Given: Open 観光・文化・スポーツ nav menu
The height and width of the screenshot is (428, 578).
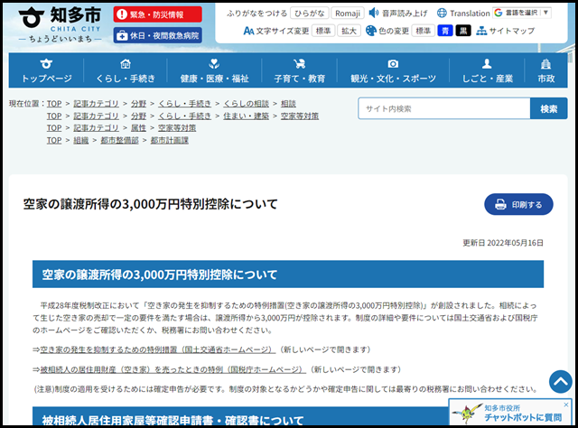Looking at the screenshot, I should pos(393,70).
